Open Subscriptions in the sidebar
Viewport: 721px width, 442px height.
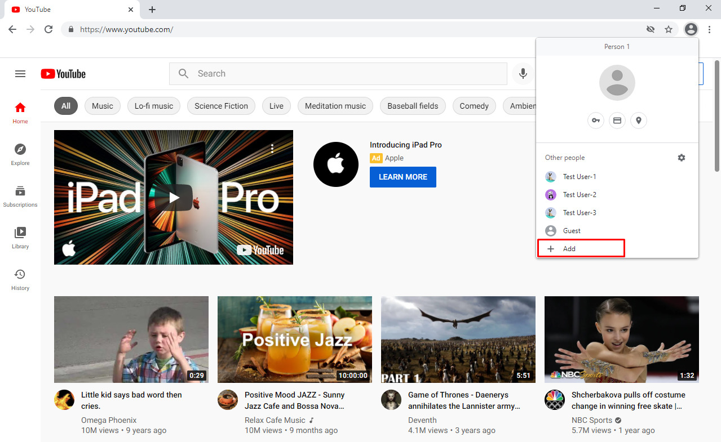[x=20, y=196]
